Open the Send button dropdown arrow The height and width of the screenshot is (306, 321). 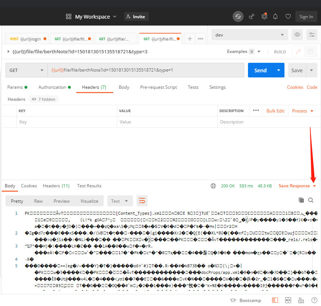tap(279, 70)
